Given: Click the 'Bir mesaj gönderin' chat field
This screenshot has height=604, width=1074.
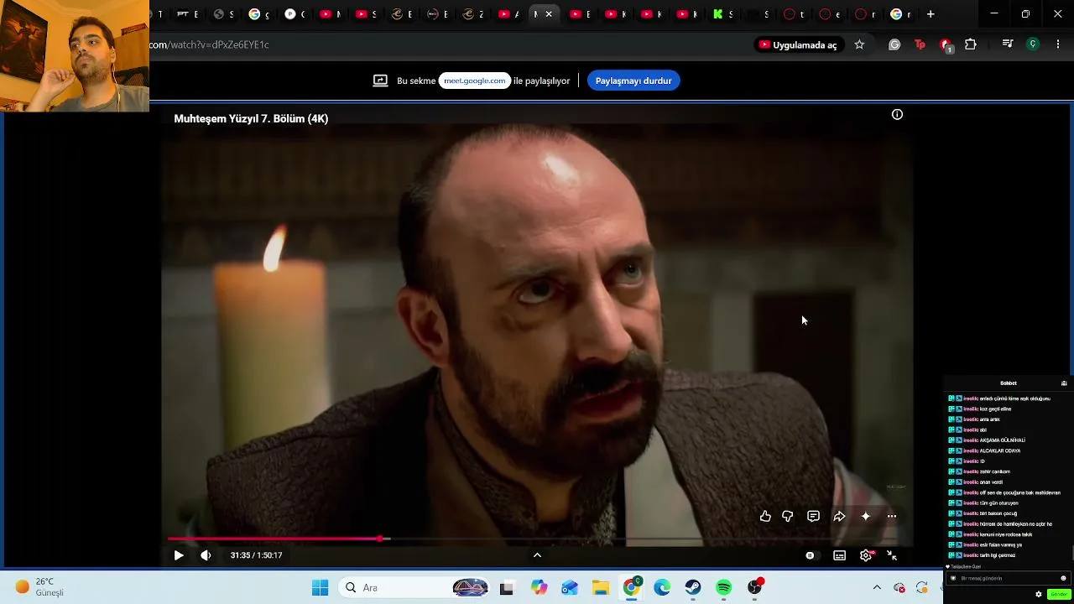Looking at the screenshot, I should [1007, 578].
